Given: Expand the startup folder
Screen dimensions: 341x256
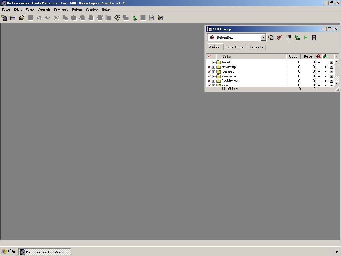Looking at the screenshot, I should [x=213, y=67].
